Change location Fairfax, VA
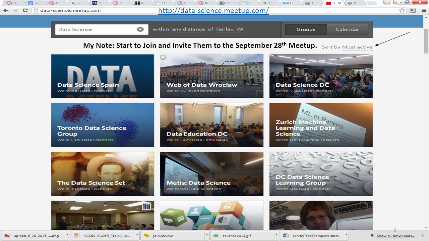The image size is (429, 241). click(x=230, y=29)
